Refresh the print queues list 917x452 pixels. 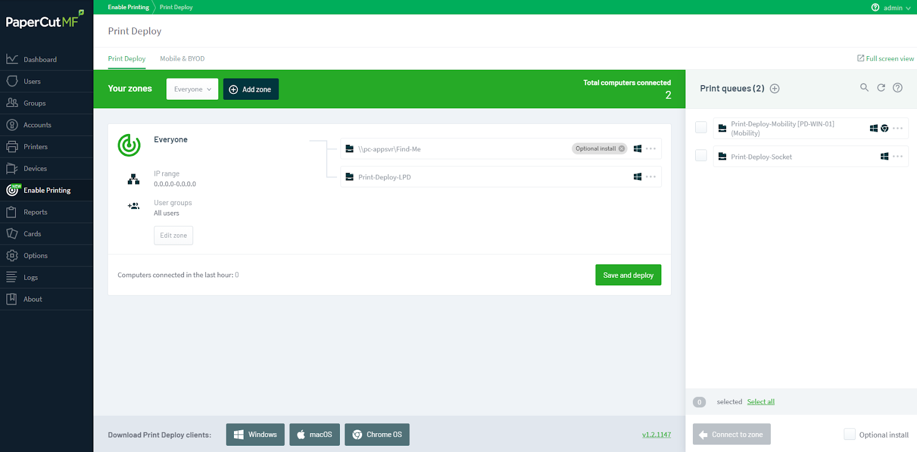(881, 88)
